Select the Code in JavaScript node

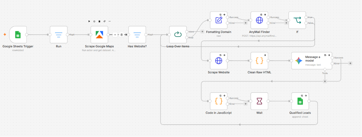219,101
